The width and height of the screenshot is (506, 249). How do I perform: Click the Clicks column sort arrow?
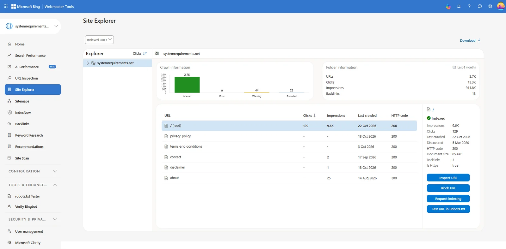coord(314,116)
